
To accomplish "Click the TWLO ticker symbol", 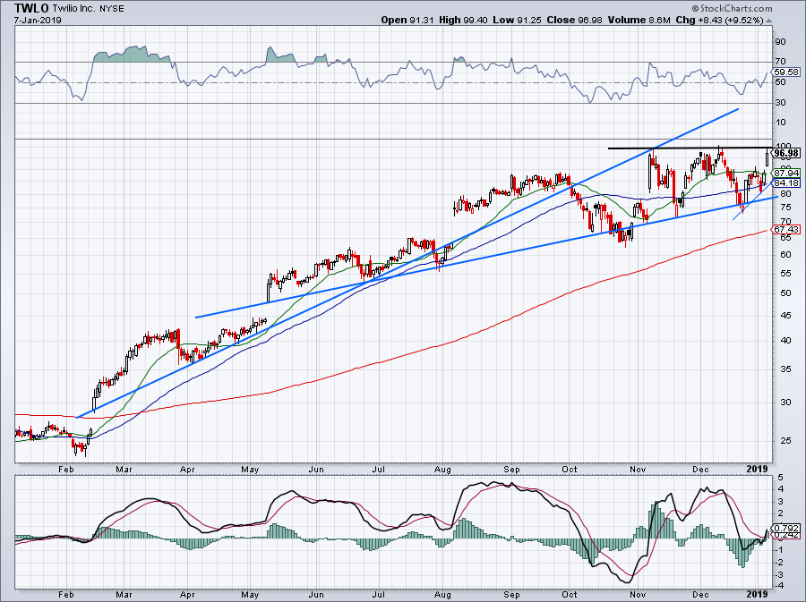I will (x=32, y=8).
